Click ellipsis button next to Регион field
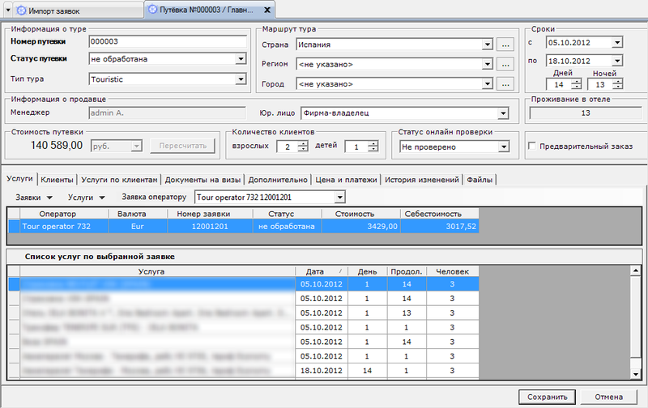The height and width of the screenshot is (408, 648). [505, 64]
